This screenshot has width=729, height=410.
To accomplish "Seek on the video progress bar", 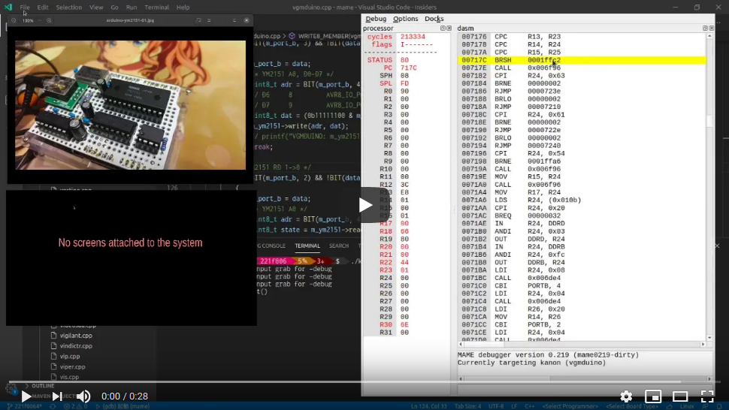I will coord(364,382).
